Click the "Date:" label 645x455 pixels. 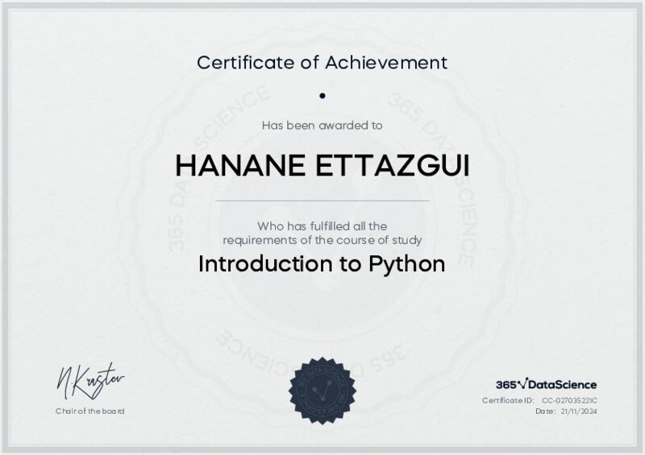(546, 411)
